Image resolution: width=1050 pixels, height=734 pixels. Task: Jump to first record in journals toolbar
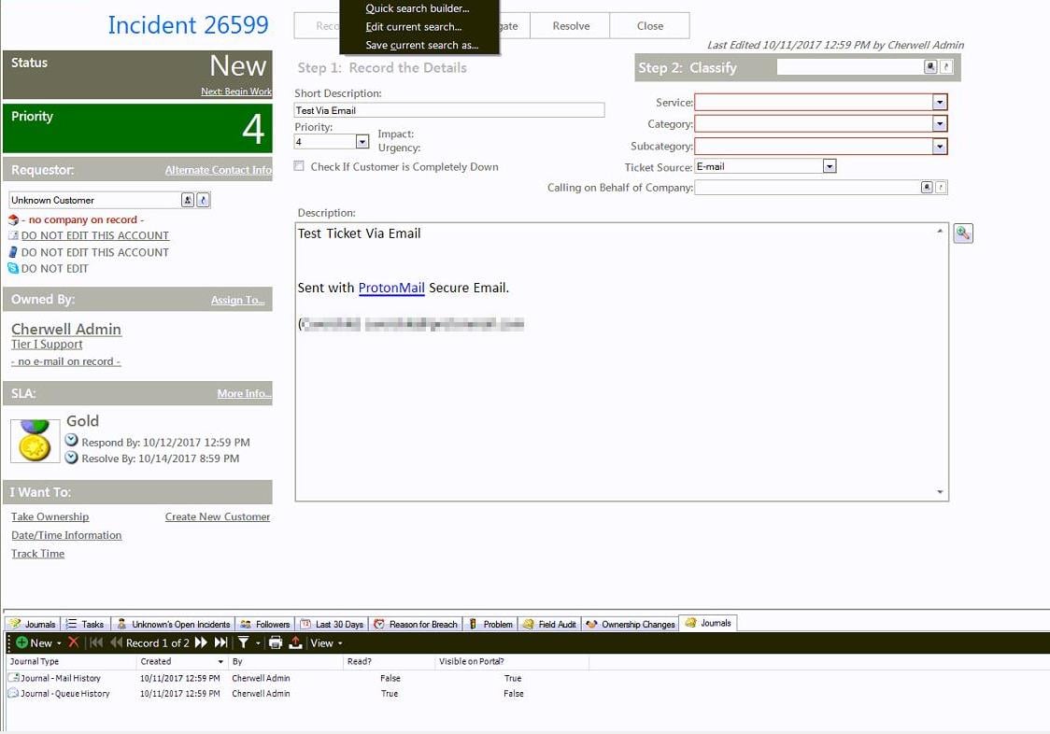pos(96,642)
